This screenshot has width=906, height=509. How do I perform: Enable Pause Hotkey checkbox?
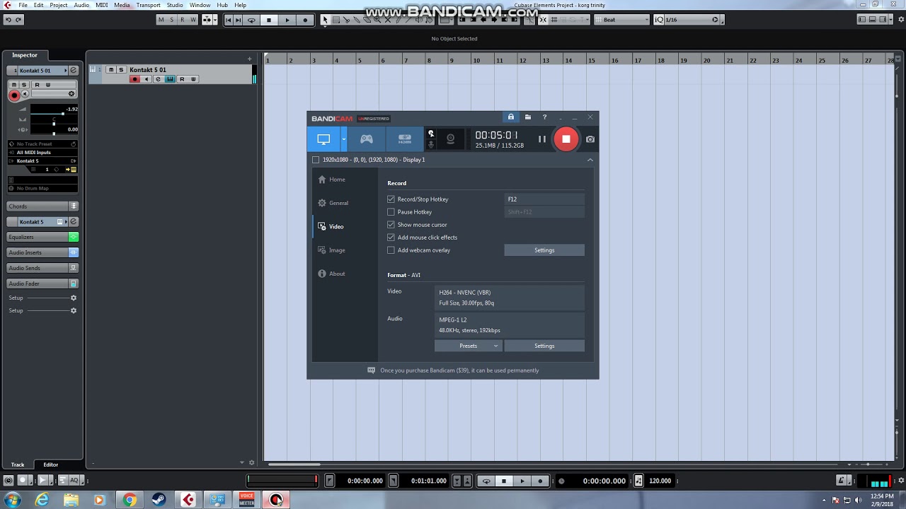tap(391, 212)
